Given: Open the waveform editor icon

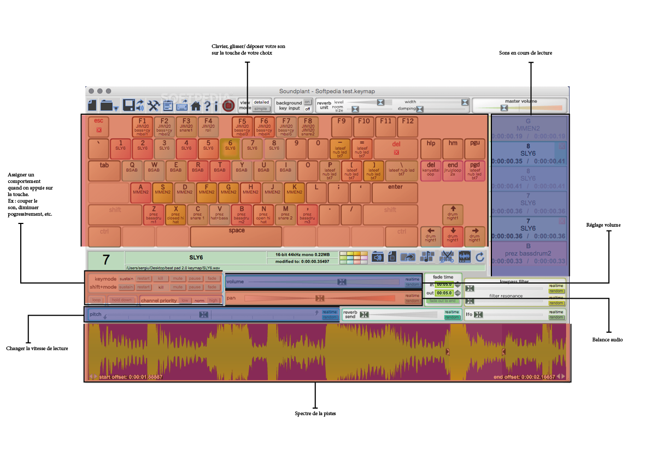Looking at the screenshot, I should point(465,256).
